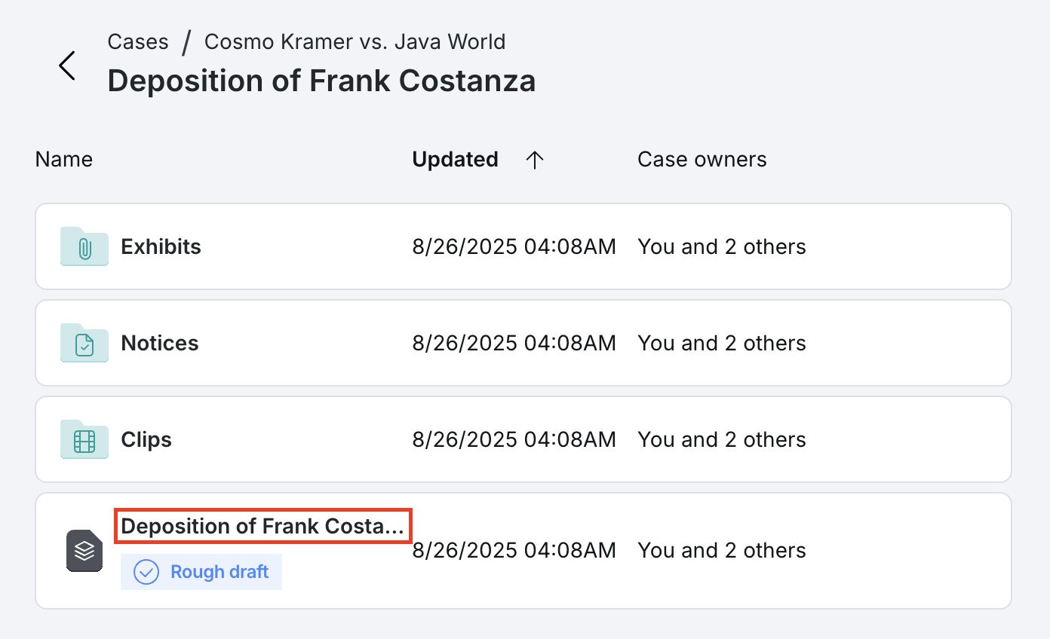Click the Clips grid folder icon
1050x639 pixels.
84,439
